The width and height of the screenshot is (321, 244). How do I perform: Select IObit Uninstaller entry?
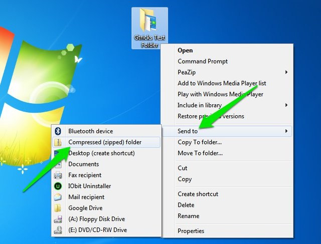(106, 186)
